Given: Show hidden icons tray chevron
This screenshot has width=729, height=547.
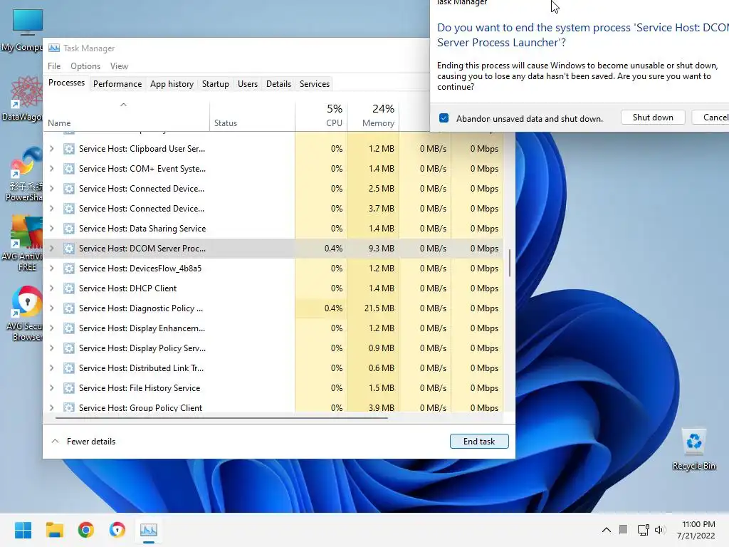Looking at the screenshot, I should tap(607, 530).
